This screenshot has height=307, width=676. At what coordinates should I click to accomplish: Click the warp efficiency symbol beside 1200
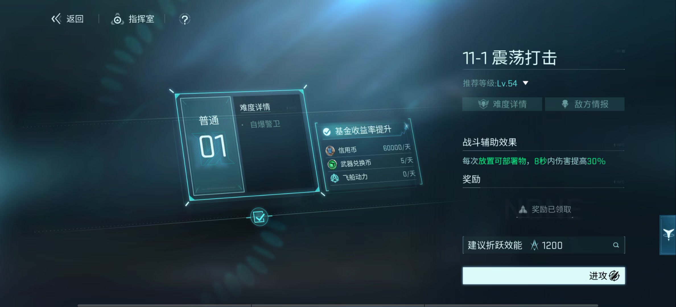535,245
